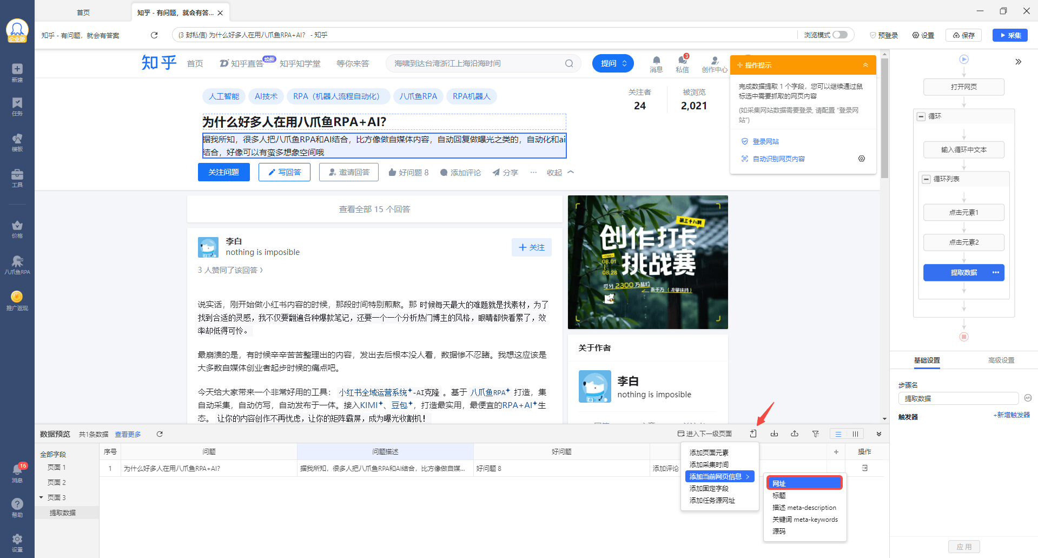The image size is (1038, 558).
Task: Toggle the 浏览模式 switch
Action: coord(840,35)
